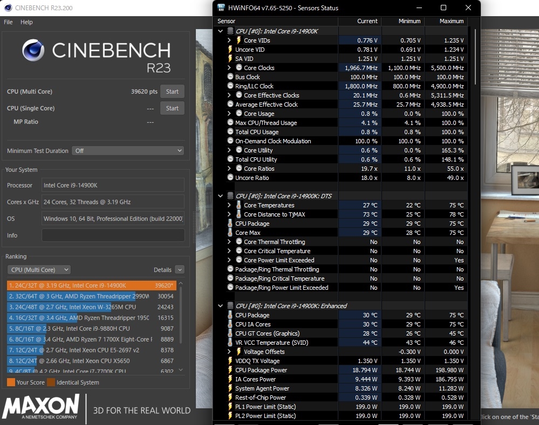Expand the Core VIDs sensor row

(x=229, y=40)
